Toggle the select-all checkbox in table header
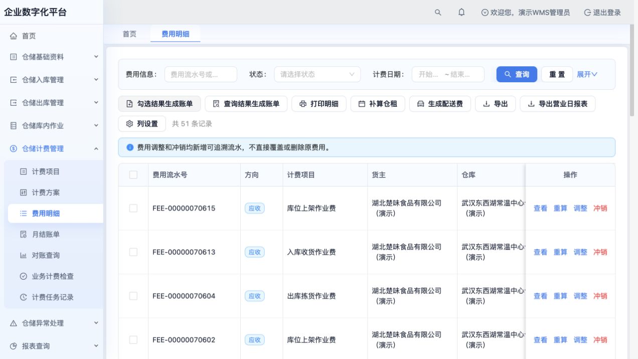This screenshot has height=359, width=638. point(133,174)
